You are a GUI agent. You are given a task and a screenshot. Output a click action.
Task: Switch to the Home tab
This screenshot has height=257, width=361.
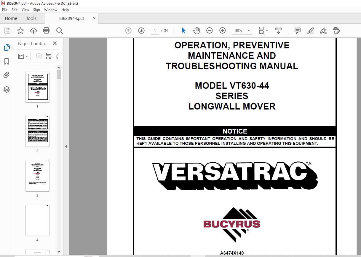[x=11, y=18]
